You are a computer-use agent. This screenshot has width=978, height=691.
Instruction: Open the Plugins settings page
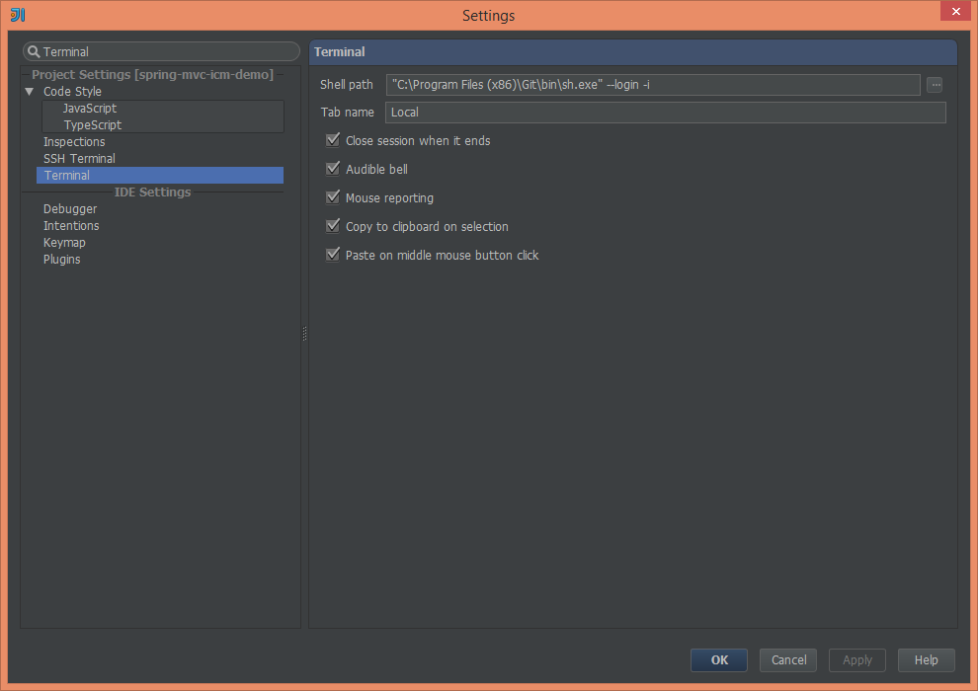click(61, 259)
